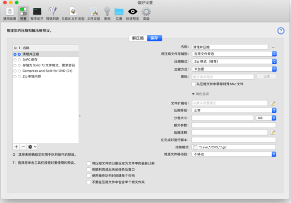The image size is (291, 203).
Task: Open 高级 gear icon pane
Action: pos(146,14)
